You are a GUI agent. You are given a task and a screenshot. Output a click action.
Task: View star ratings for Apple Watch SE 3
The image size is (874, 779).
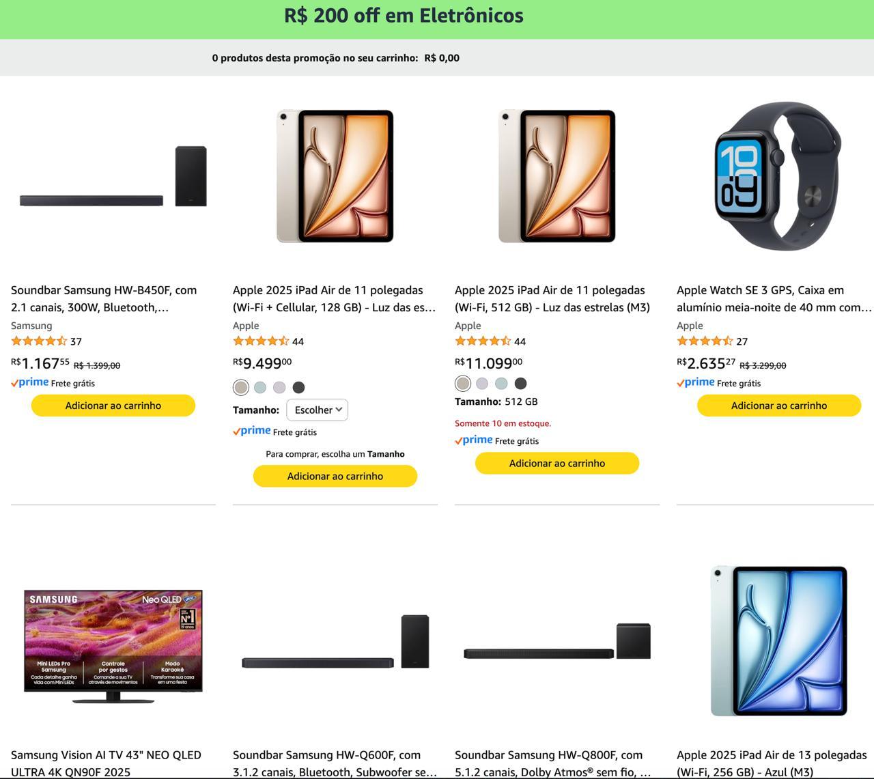point(705,341)
